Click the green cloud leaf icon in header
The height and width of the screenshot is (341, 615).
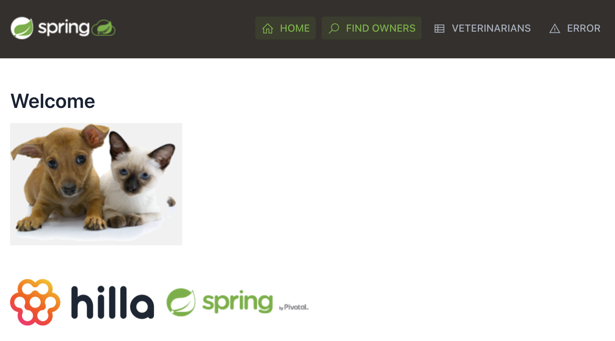pos(104,28)
